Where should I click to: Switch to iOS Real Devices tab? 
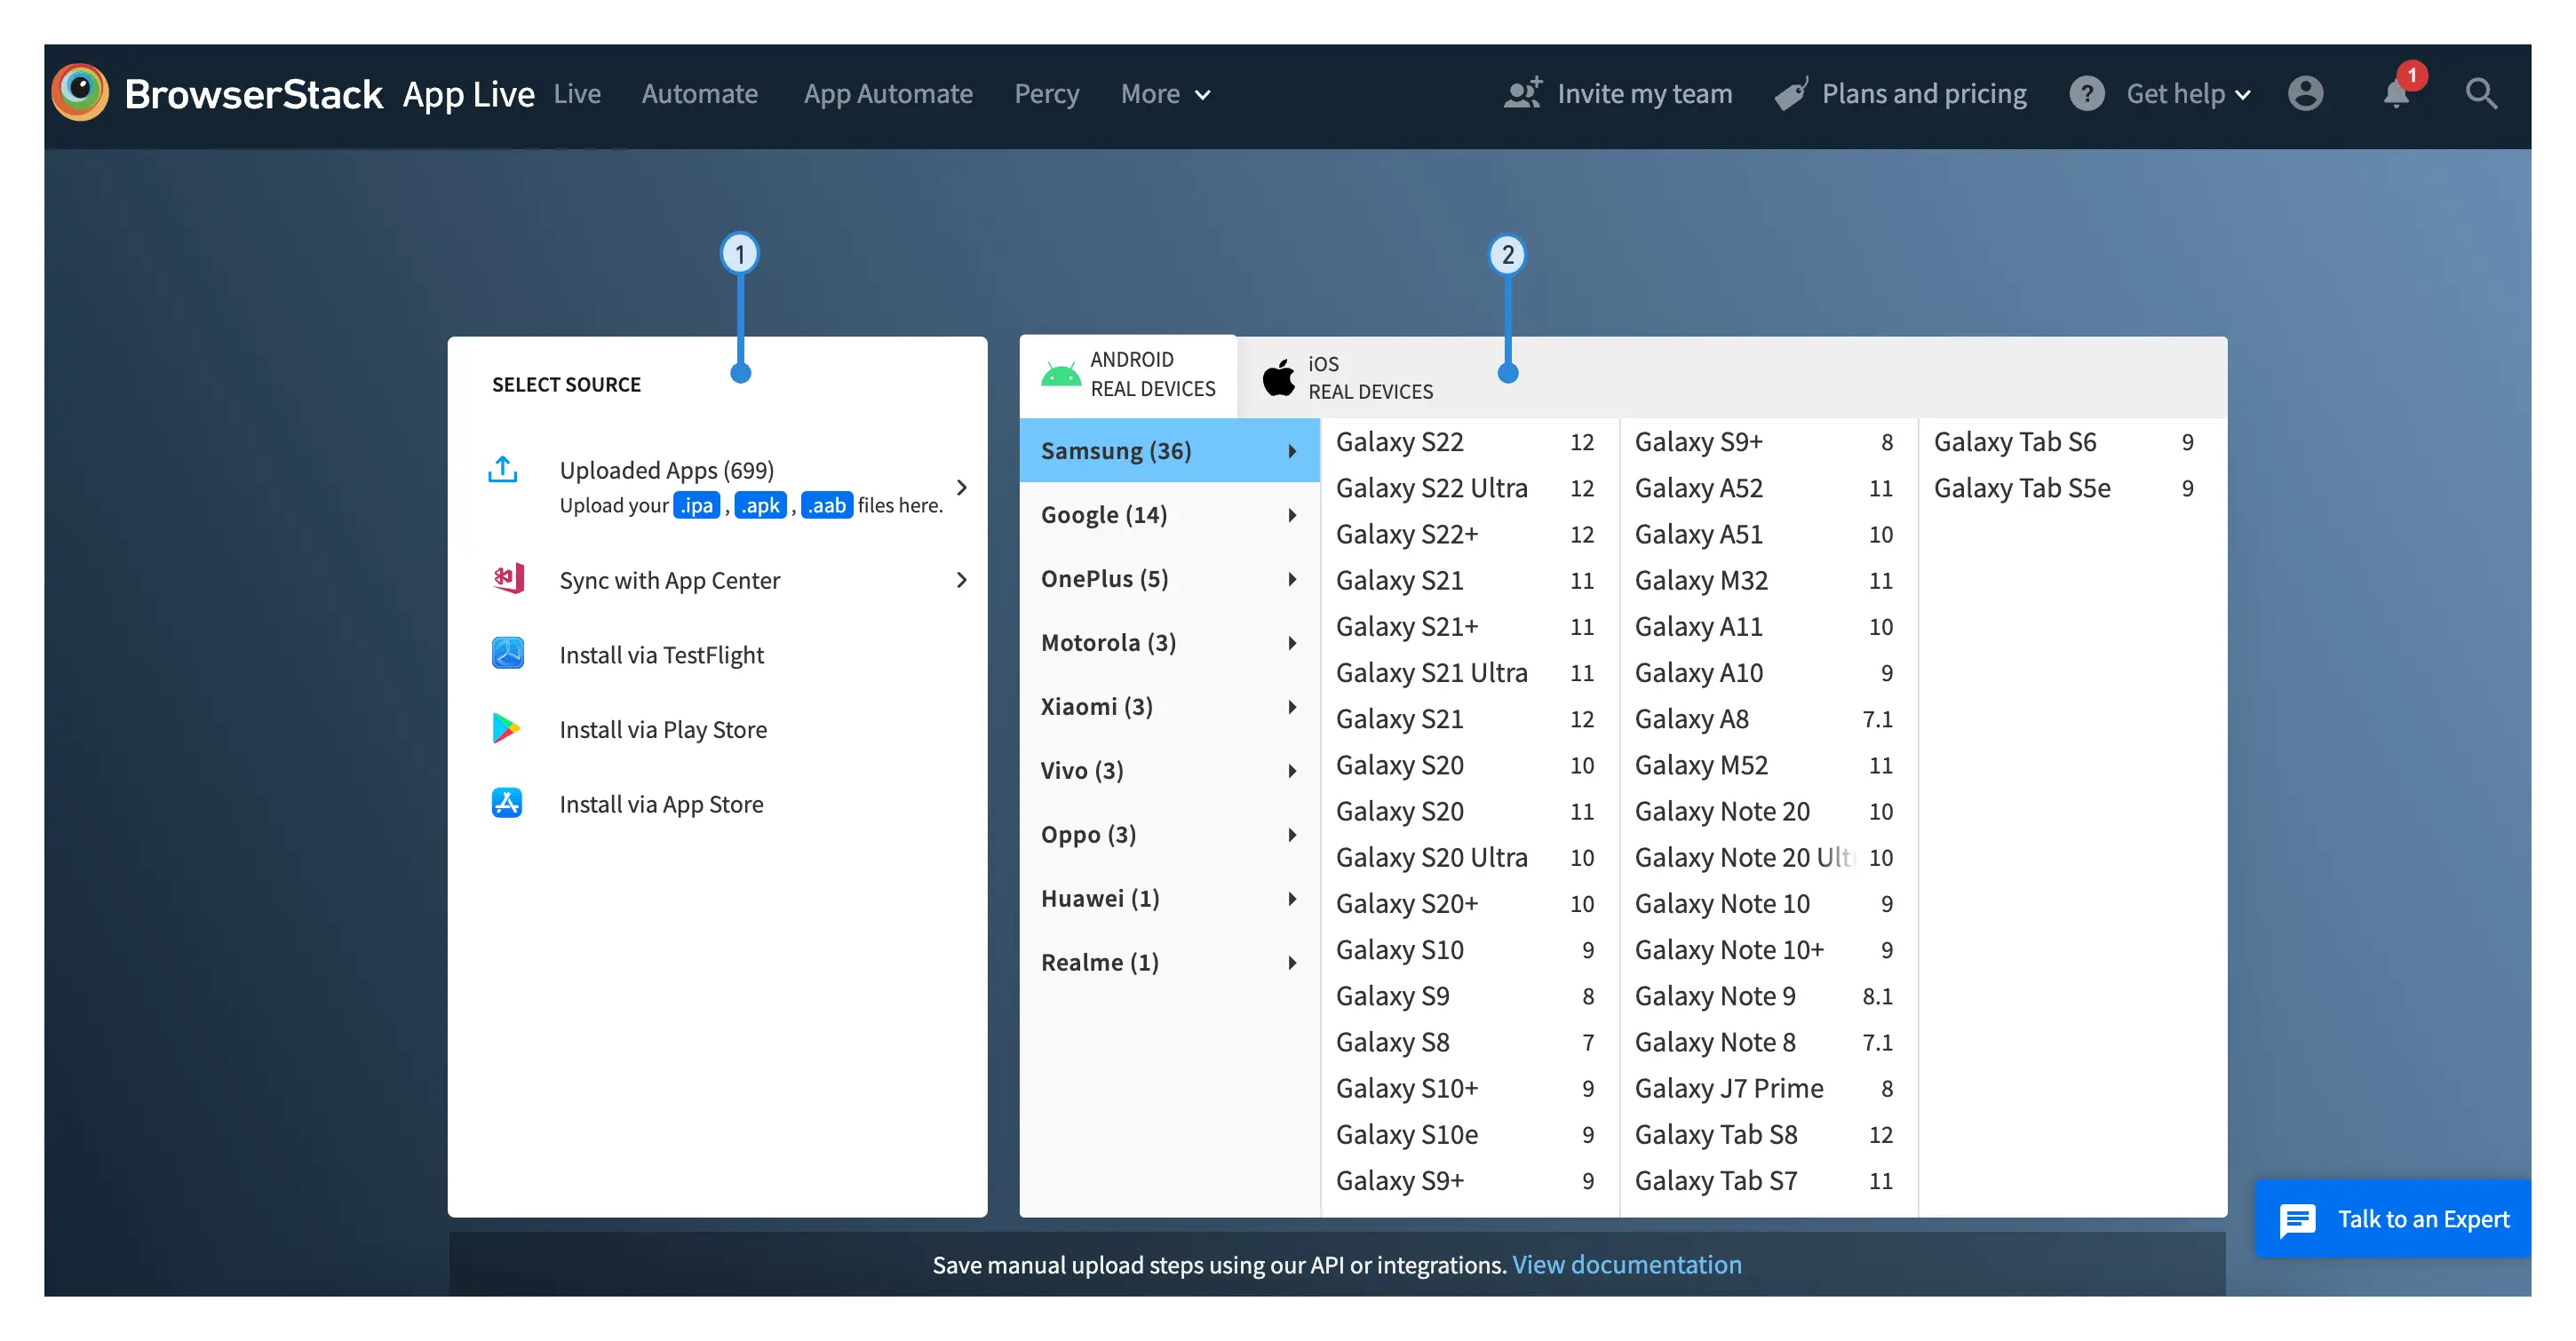click(1346, 378)
